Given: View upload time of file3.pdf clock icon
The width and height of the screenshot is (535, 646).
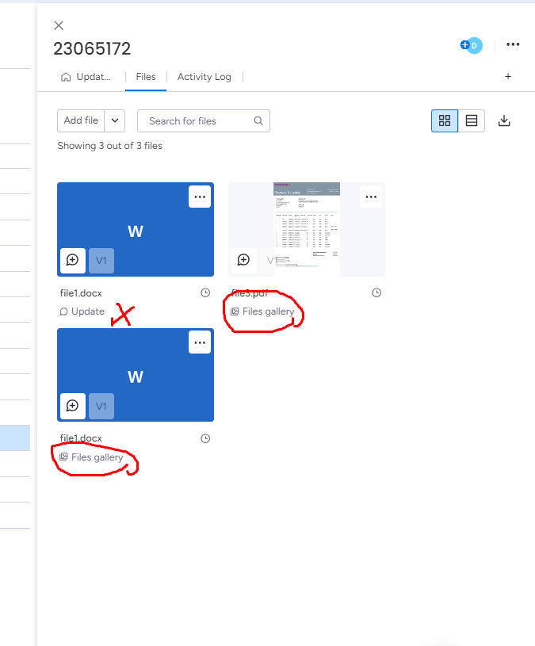Looking at the screenshot, I should (376, 293).
